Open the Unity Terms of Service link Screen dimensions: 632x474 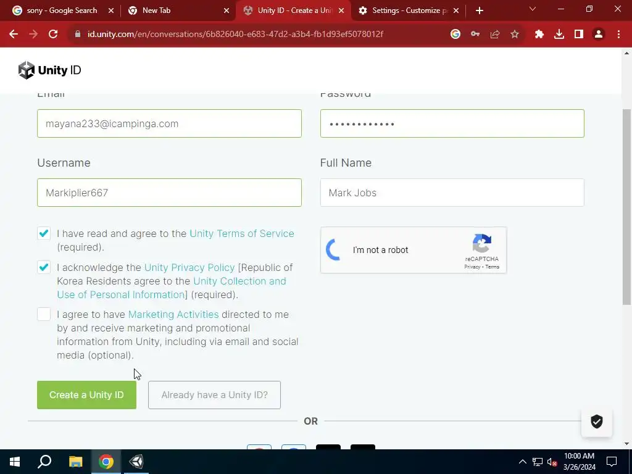(242, 234)
